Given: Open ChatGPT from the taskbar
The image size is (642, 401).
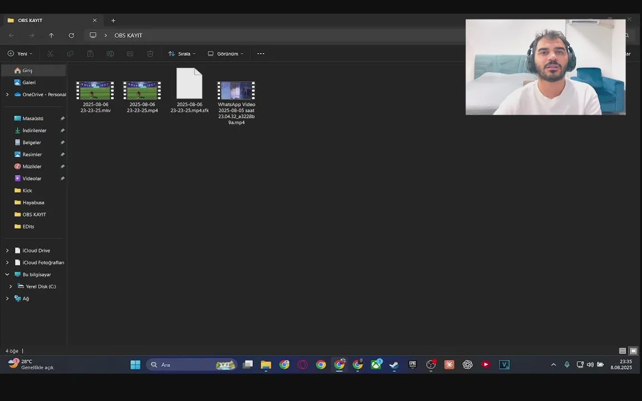Looking at the screenshot, I should [467, 365].
